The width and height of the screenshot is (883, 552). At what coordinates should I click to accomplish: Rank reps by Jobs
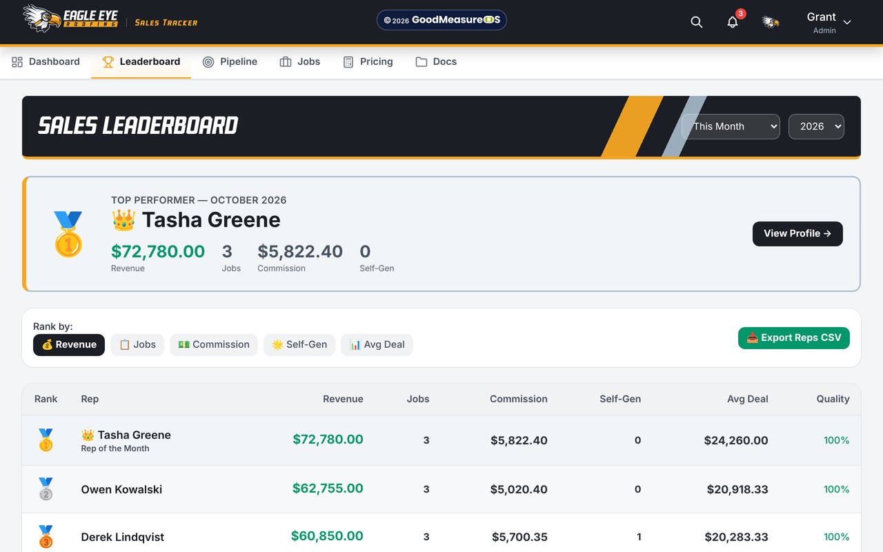(137, 345)
